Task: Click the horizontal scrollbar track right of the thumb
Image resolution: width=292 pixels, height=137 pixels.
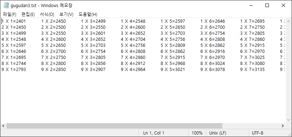Action: click(x=251, y=126)
